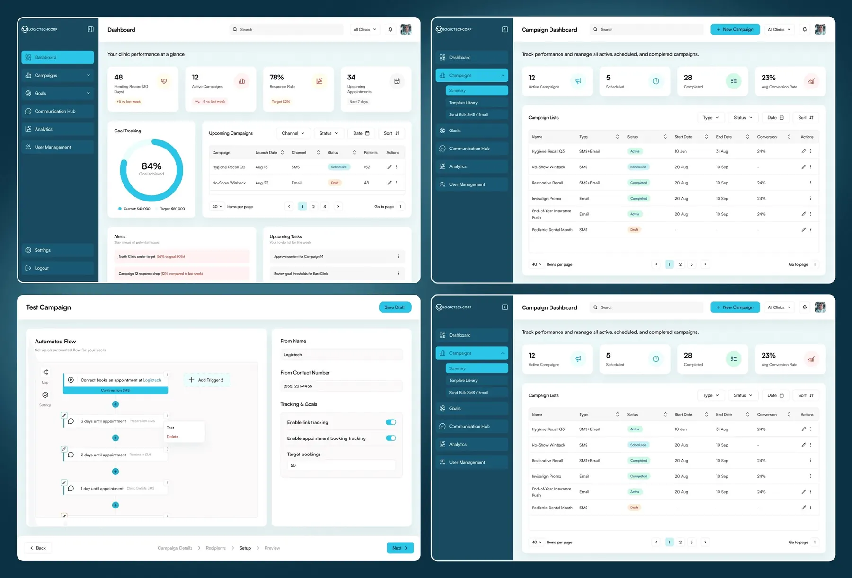Edit the '2 days until appointment' step
852x578 pixels.
pyautogui.click(x=64, y=449)
